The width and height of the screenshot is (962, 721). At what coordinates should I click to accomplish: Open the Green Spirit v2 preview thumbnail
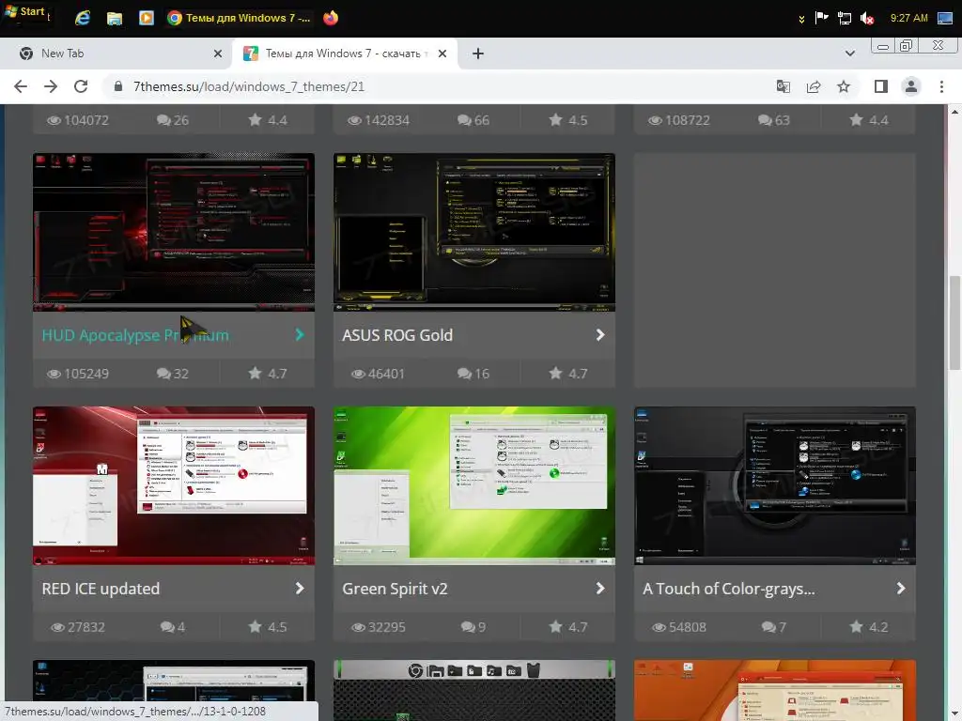click(474, 485)
